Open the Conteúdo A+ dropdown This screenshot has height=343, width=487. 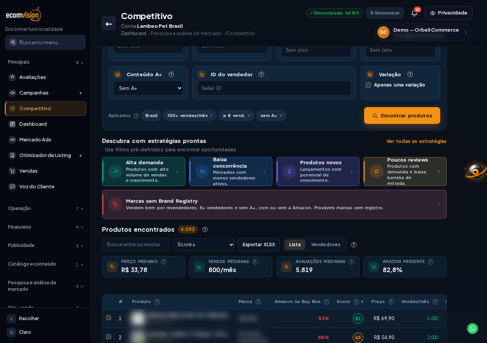(148, 88)
